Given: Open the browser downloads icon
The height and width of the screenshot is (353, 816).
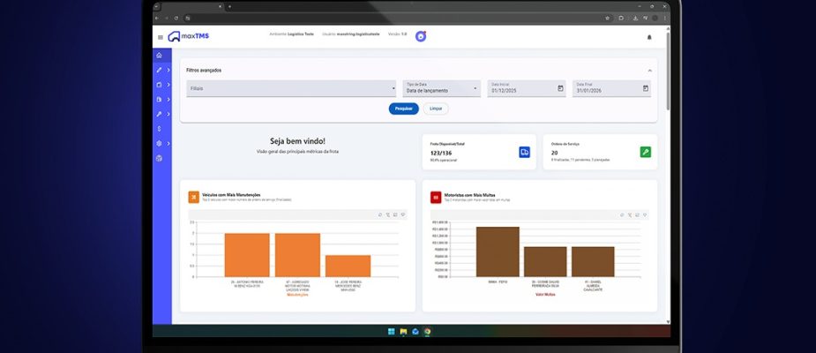Looking at the screenshot, I should coord(635,18).
